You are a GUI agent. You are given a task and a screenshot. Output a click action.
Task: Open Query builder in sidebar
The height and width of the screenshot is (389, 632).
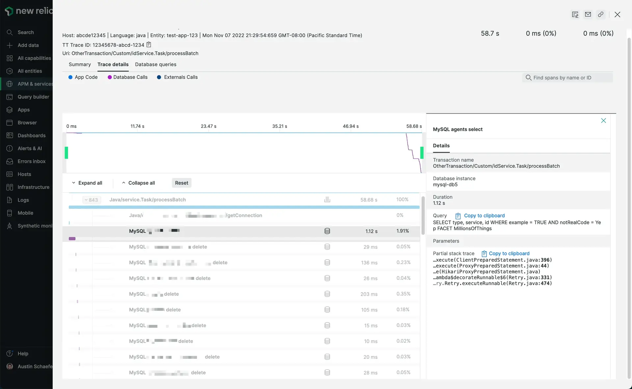(x=33, y=97)
